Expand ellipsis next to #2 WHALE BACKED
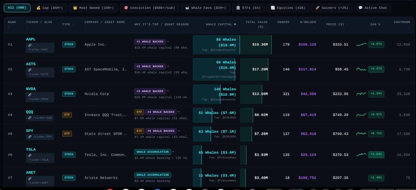This screenshot has height=190, width=416. [x=168, y=66]
